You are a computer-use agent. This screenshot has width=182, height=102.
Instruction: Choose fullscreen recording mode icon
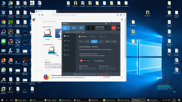click(94, 42)
